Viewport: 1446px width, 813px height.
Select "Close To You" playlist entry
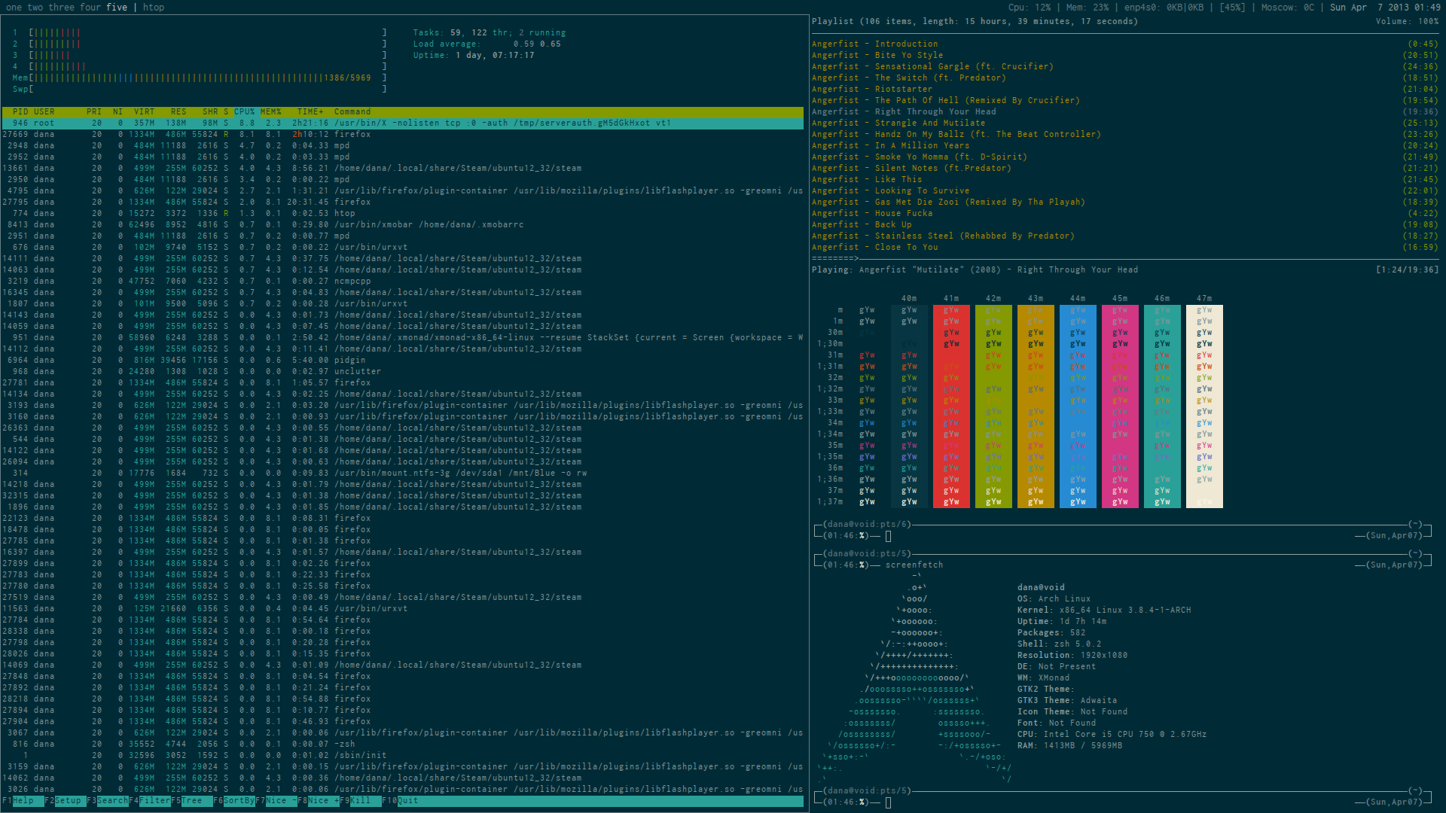[906, 247]
